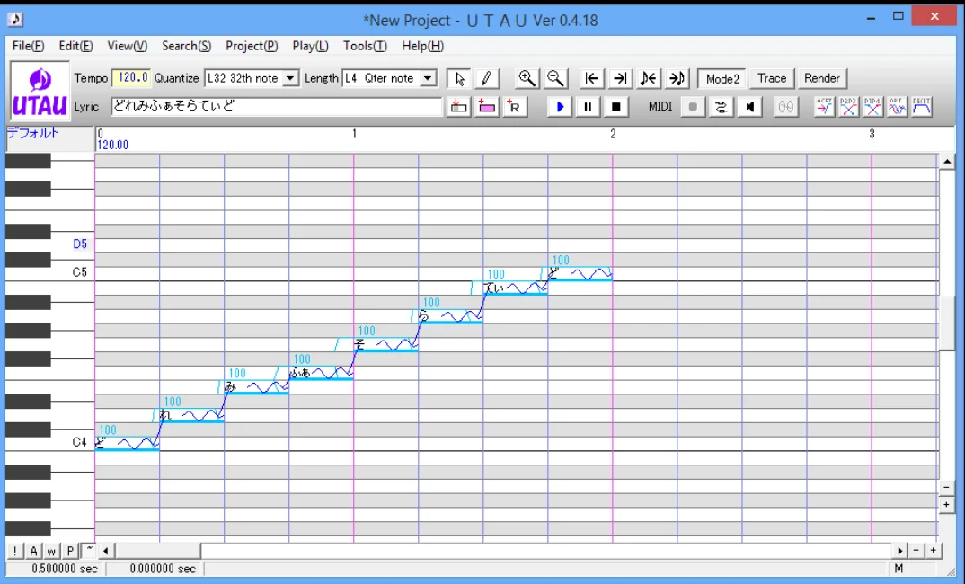Select the arrow selection tool

point(459,79)
